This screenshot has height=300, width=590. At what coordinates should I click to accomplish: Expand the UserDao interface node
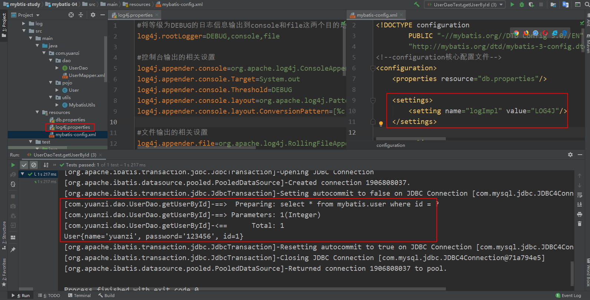click(x=57, y=68)
